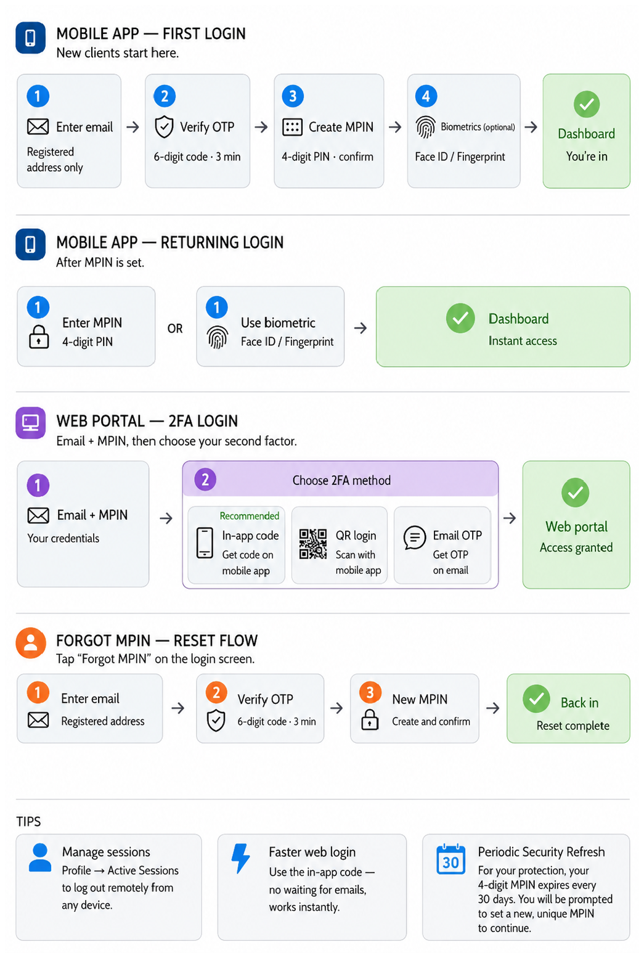The height and width of the screenshot is (958, 644).
Task: Click the Back in Reset complete card
Action: tap(568, 708)
